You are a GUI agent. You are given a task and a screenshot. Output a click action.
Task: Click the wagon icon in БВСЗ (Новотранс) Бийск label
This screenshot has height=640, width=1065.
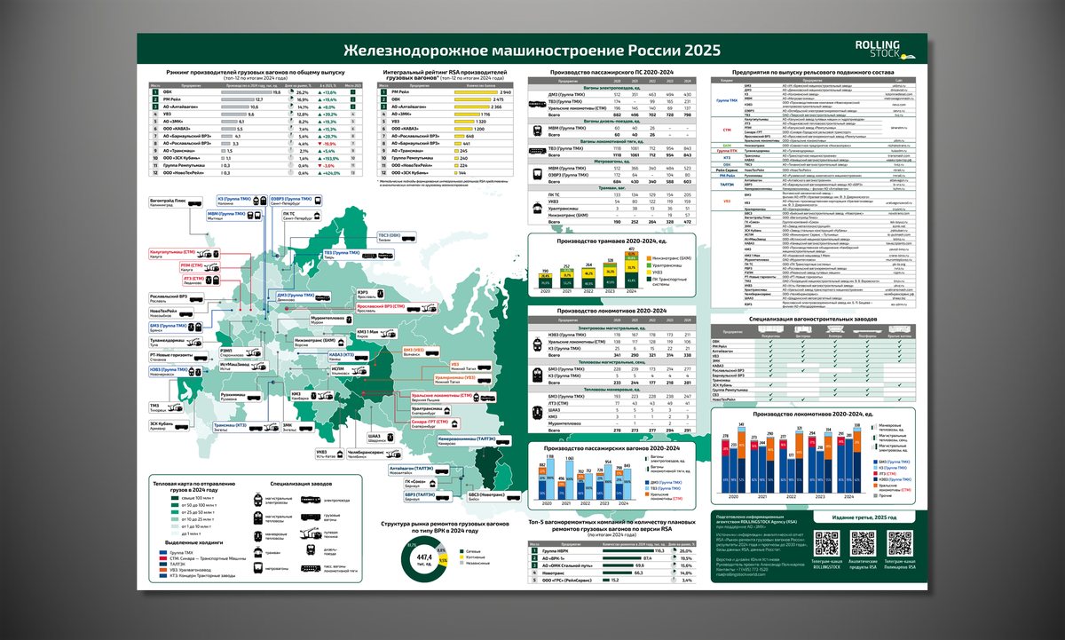[514, 496]
